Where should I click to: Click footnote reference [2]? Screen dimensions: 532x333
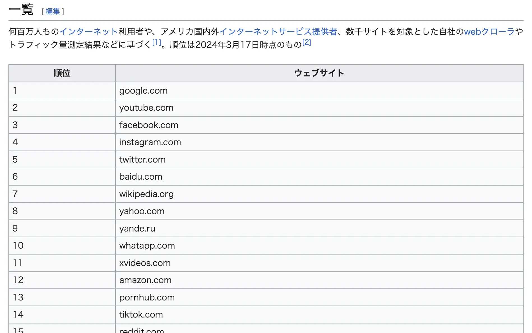[307, 43]
